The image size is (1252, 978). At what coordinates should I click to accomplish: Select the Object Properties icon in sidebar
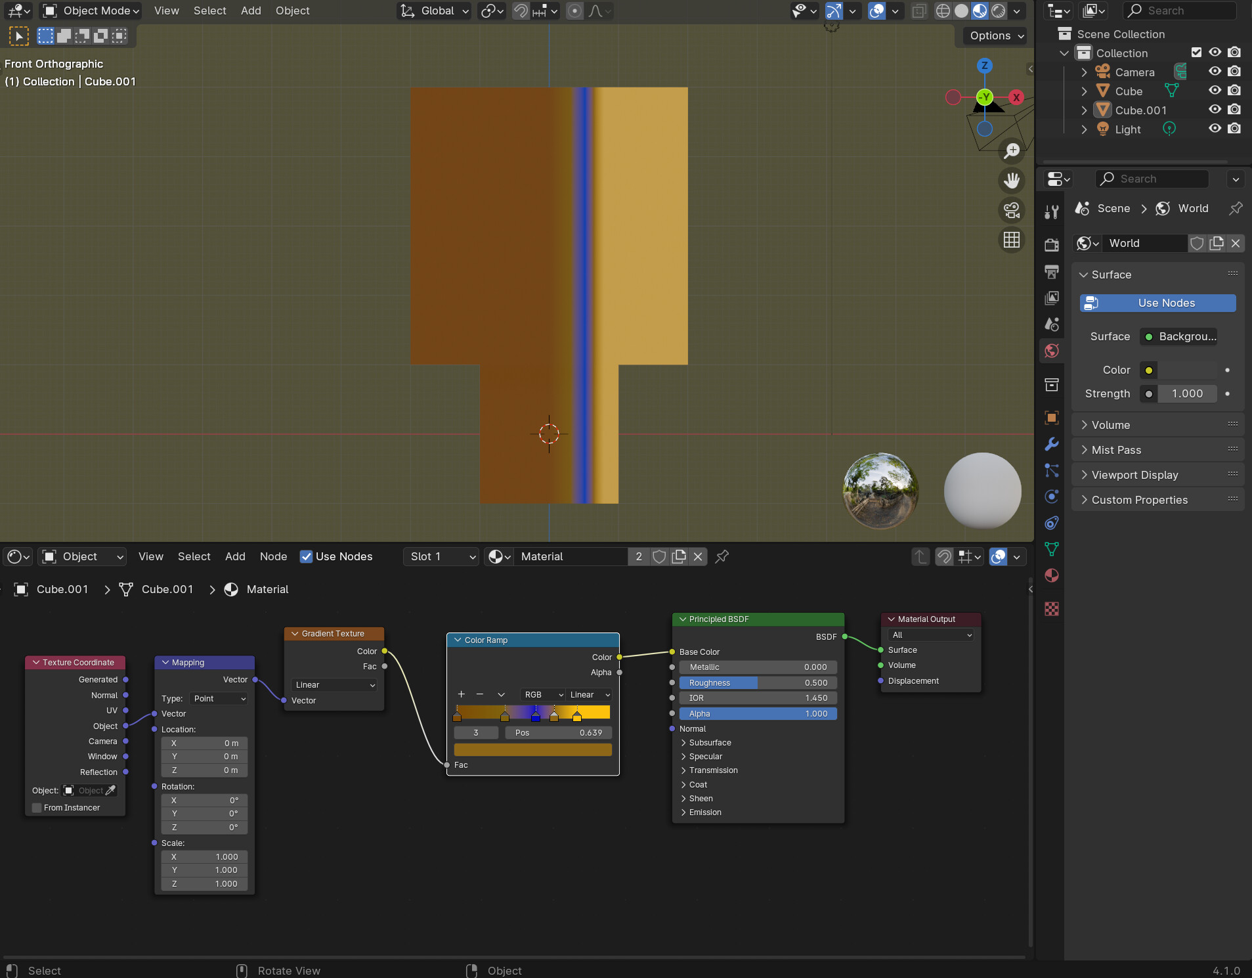1052,417
